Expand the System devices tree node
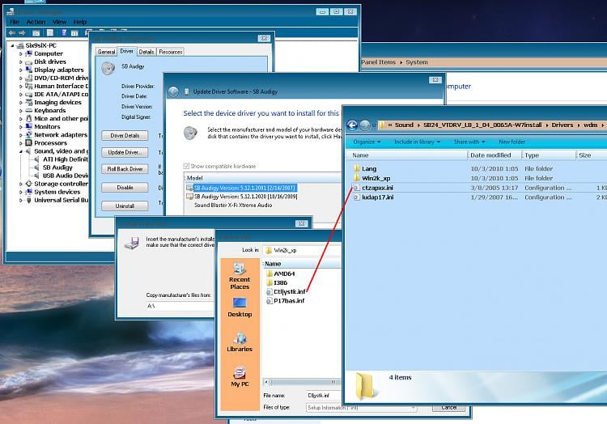607x424 pixels. 21,193
